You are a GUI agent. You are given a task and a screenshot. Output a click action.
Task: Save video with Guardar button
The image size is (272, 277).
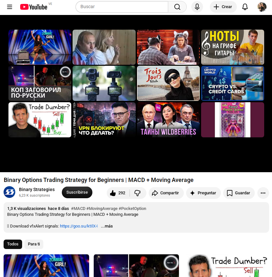pos(239,193)
